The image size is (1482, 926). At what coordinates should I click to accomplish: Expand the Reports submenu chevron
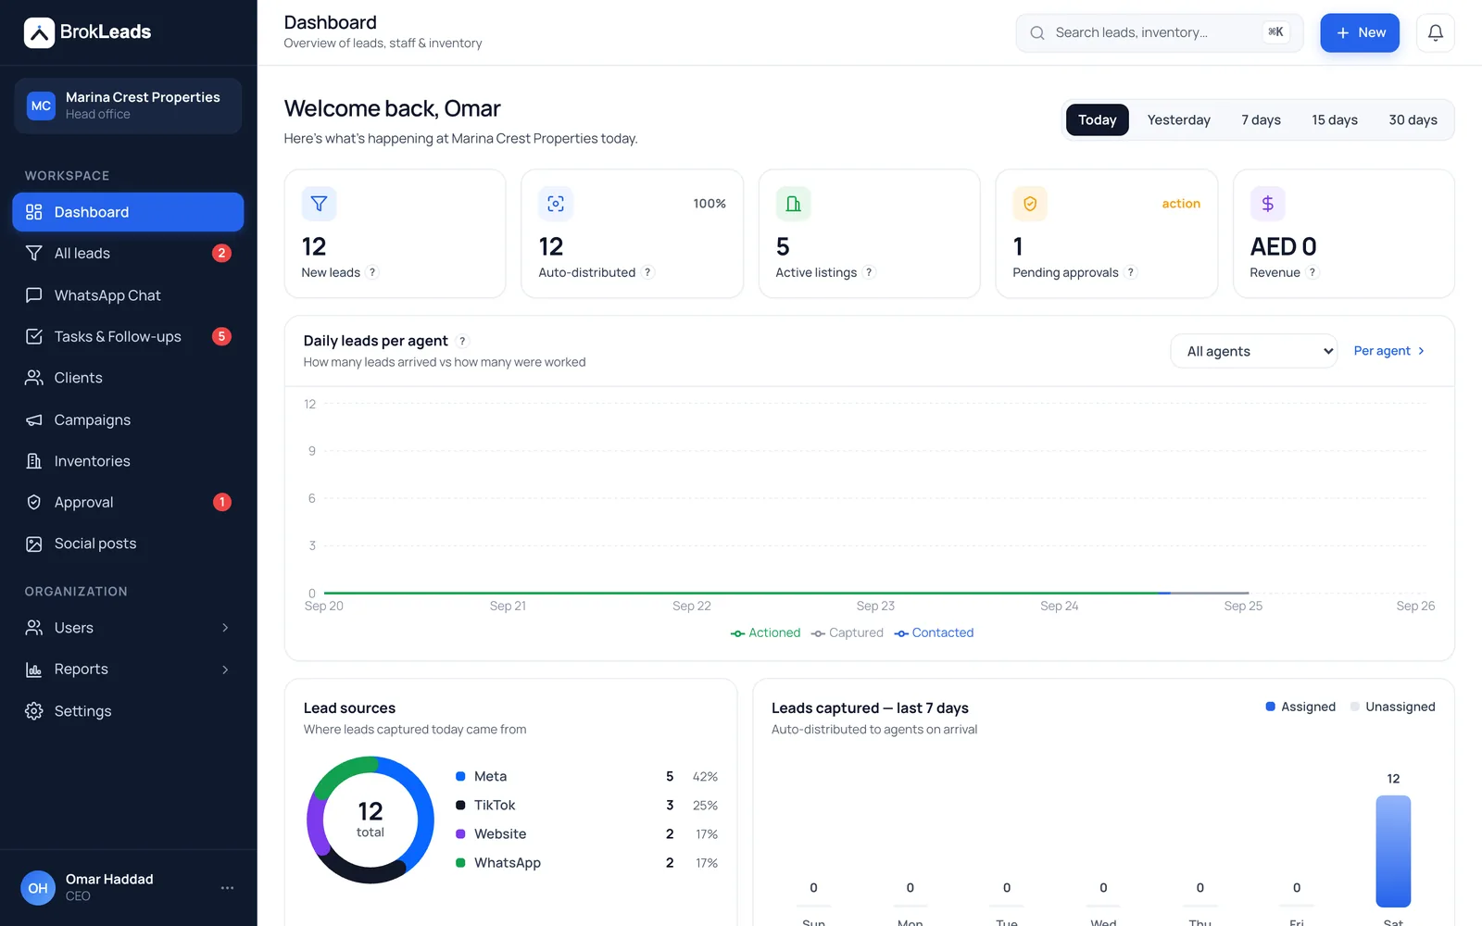pos(225,669)
